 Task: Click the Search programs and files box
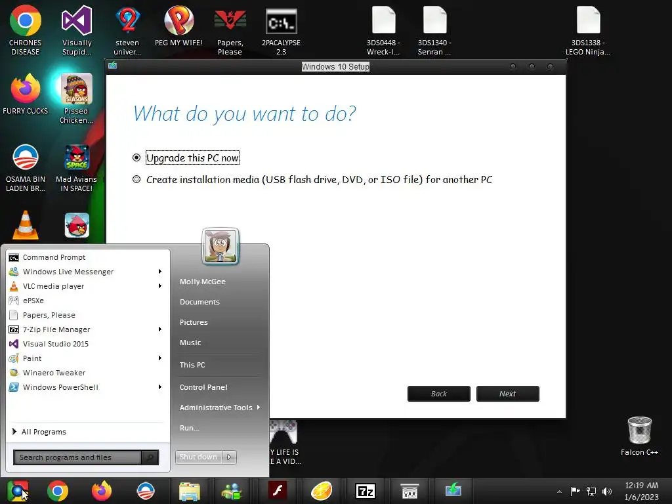[77, 457]
